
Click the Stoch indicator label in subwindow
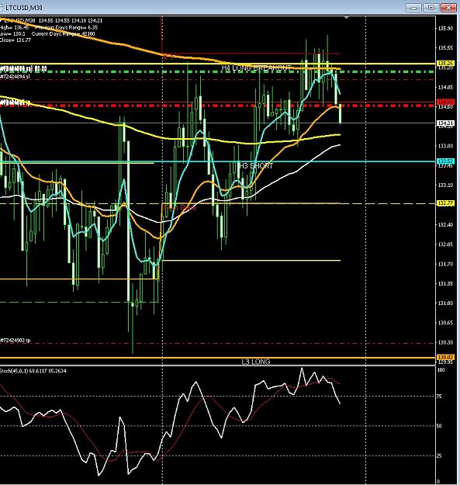pyautogui.click(x=33, y=371)
